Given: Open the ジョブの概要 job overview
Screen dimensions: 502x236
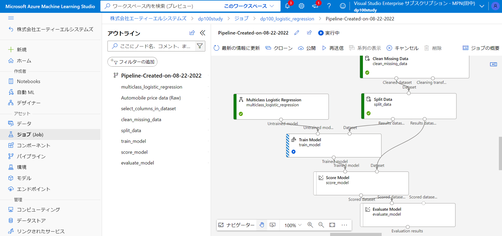Looking at the screenshot, I should pyautogui.click(x=481, y=48).
